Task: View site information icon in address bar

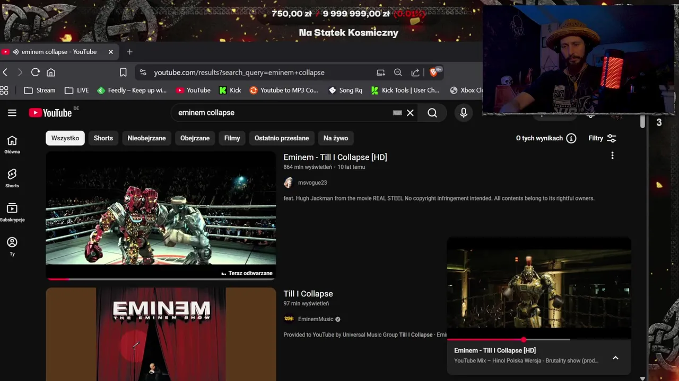Action: (x=142, y=72)
